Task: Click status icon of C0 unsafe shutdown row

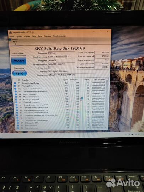Action: pyautogui.click(x=17, y=116)
